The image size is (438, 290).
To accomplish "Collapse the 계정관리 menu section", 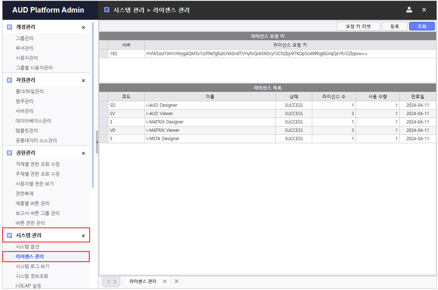I will (83, 27).
